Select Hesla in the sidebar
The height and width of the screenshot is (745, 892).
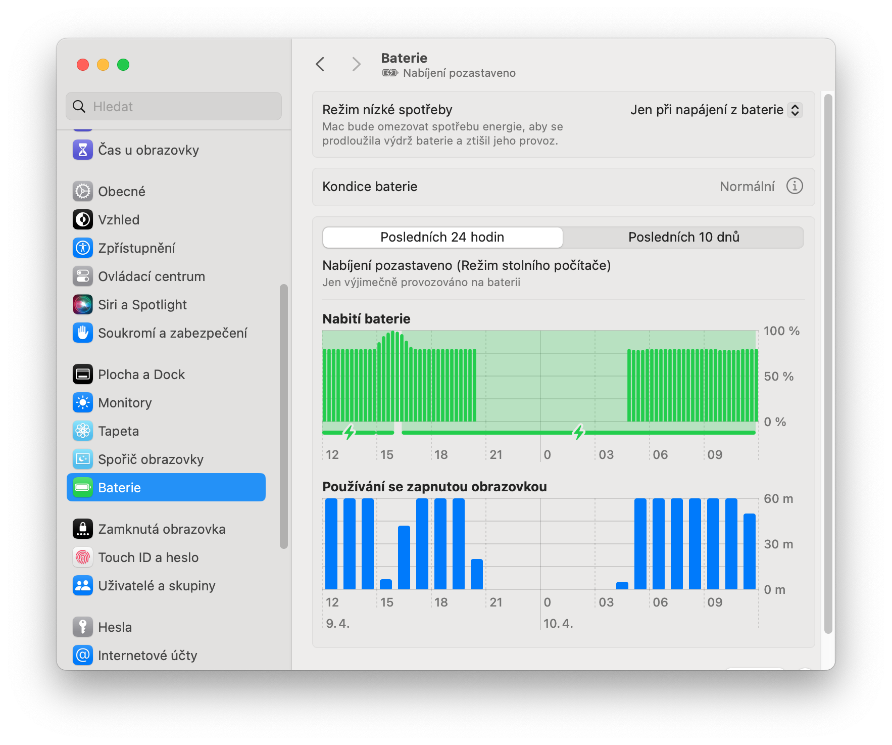pyautogui.click(x=166, y=627)
